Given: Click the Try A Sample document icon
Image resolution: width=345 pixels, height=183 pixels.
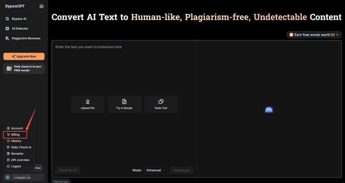Looking at the screenshot, I should tap(124, 102).
